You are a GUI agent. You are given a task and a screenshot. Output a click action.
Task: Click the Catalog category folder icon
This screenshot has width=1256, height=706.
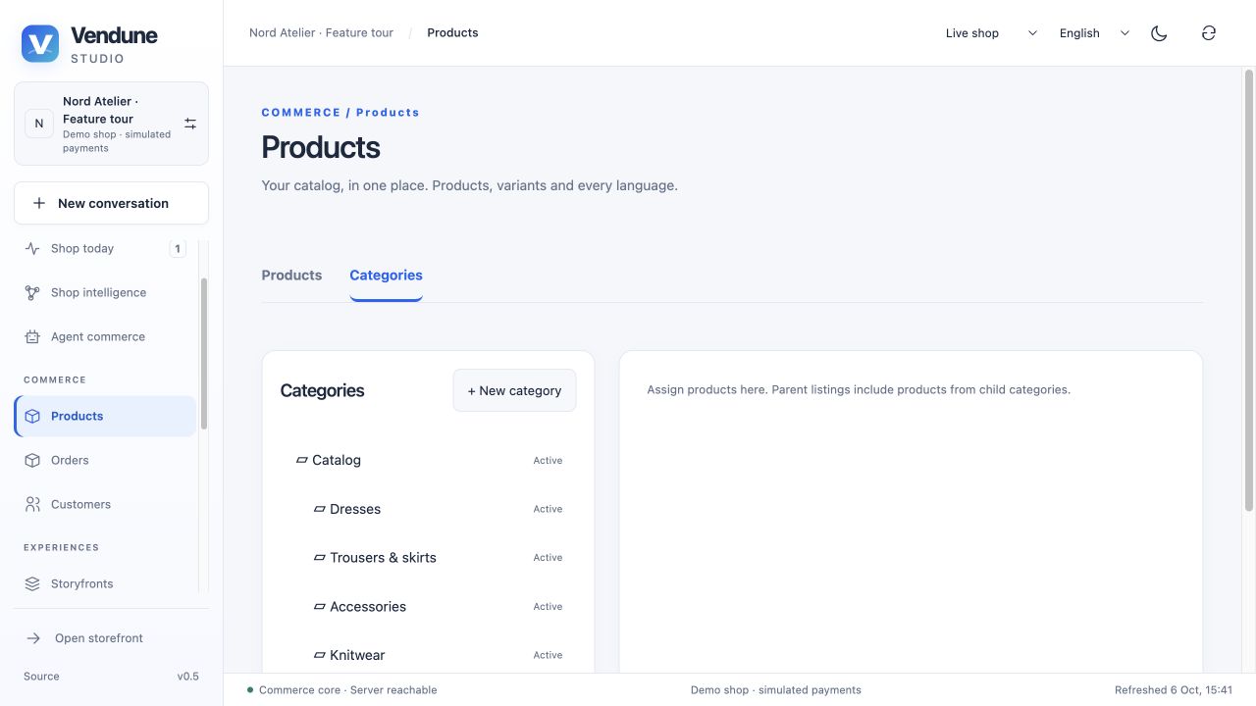tap(302, 460)
